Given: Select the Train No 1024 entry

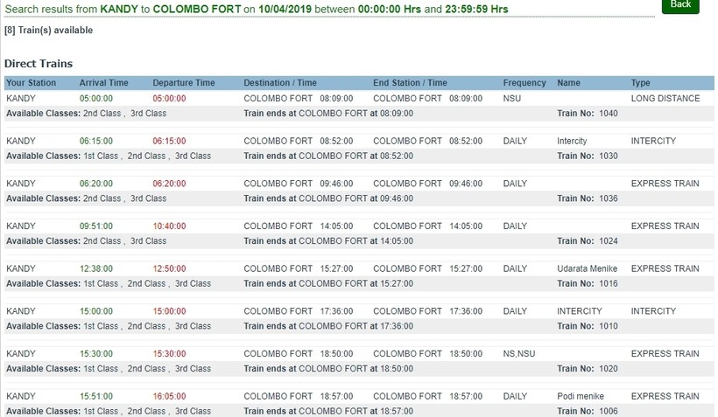Looking at the screenshot, I should pos(587,241).
